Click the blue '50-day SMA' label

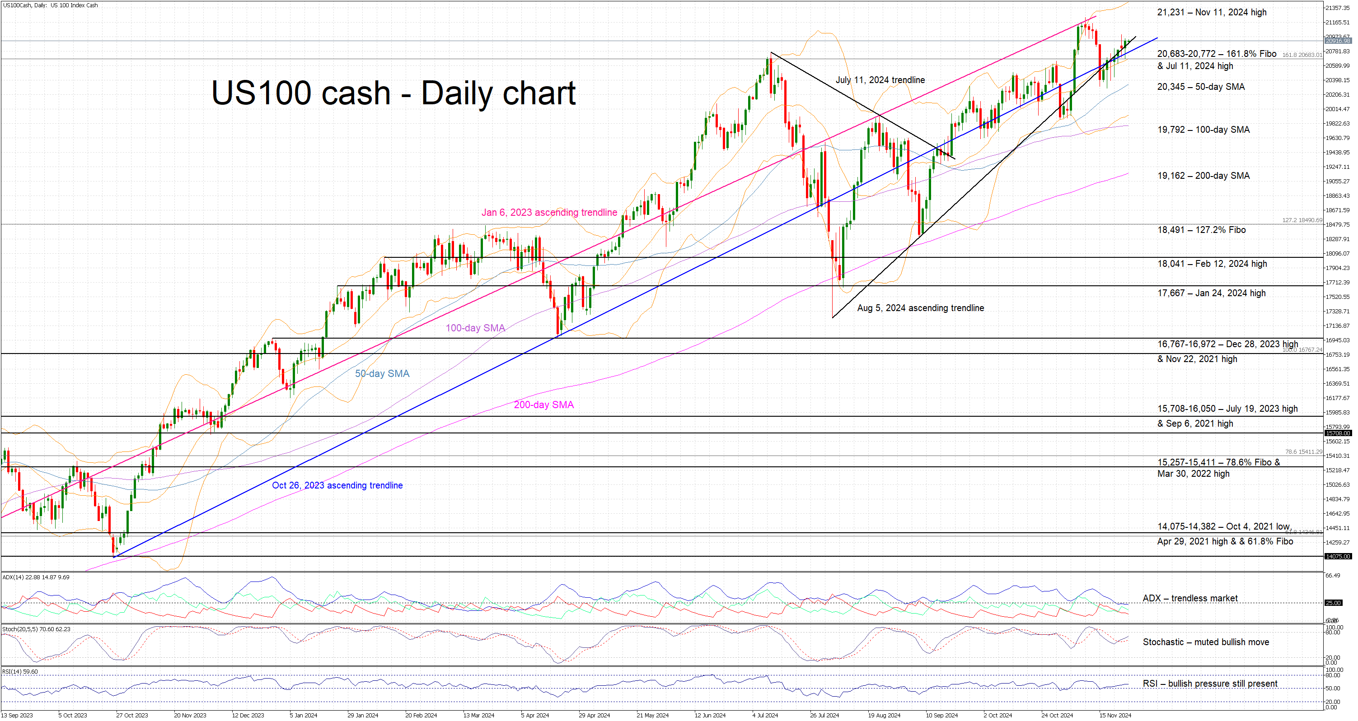tap(382, 373)
